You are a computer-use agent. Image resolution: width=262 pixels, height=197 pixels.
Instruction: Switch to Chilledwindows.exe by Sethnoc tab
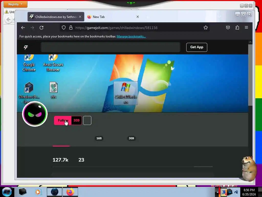point(56,17)
